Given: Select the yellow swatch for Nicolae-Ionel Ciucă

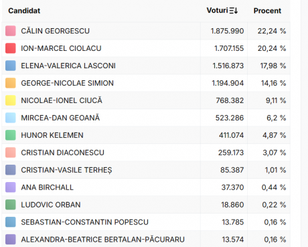Looking at the screenshot, I should [11, 100].
